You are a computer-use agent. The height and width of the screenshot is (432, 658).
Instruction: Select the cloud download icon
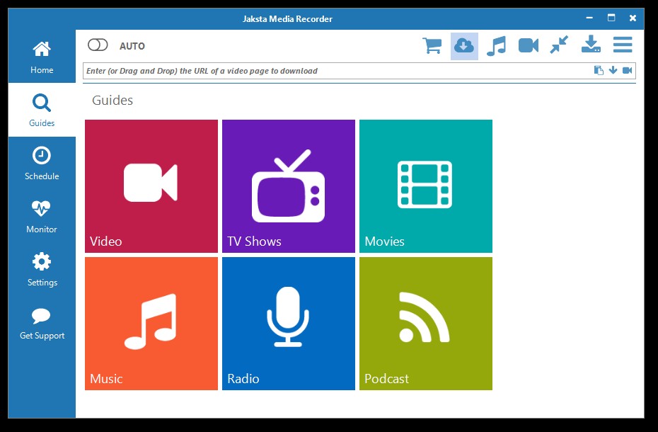click(x=464, y=46)
